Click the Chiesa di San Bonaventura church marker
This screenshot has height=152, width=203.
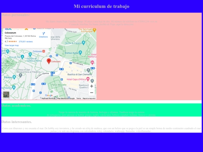(x=20, y=75)
